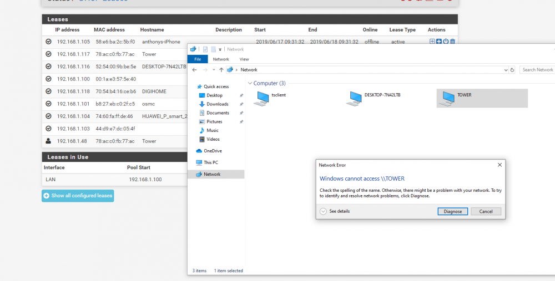Click status icon beside 192.168.1.105
The height and width of the screenshot is (281, 555).
48,42
